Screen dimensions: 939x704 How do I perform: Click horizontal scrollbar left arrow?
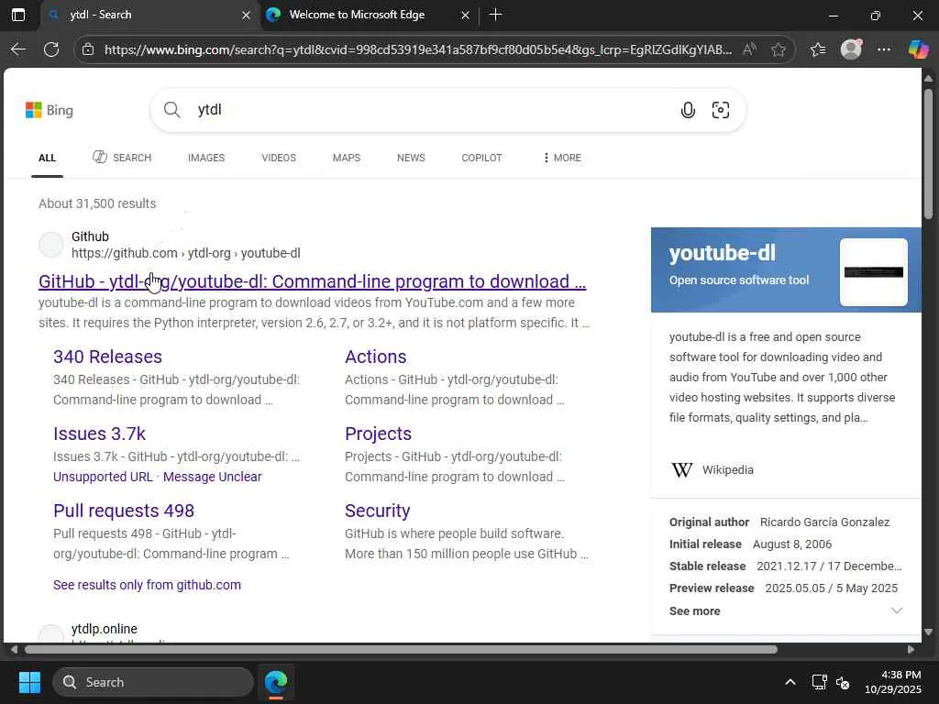13,650
